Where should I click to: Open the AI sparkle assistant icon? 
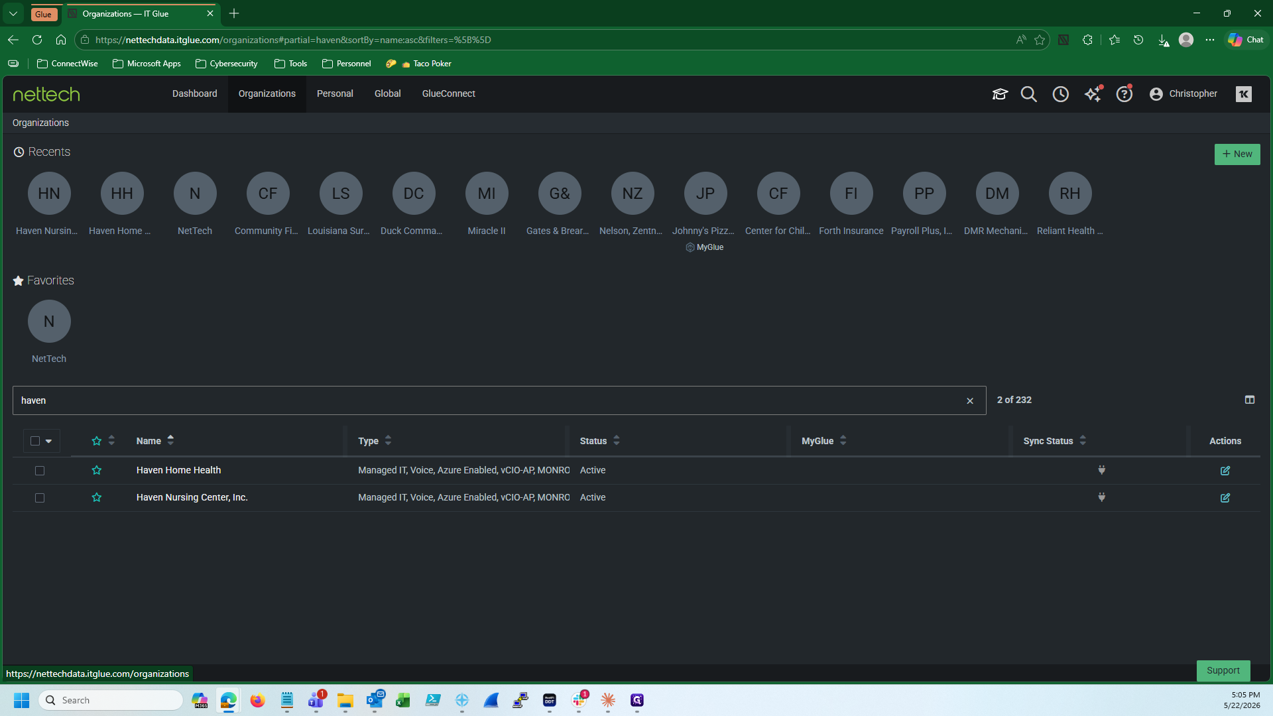pos(1093,94)
